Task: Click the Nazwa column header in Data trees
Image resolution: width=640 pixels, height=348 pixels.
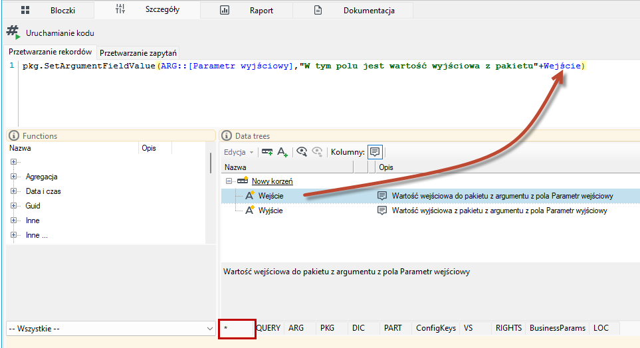Action: click(287, 167)
